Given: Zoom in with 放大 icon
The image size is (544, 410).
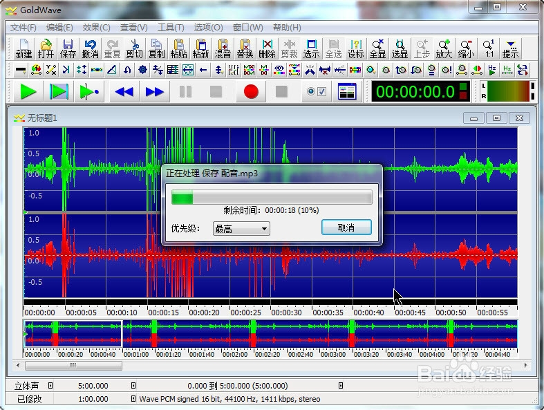Looking at the screenshot, I should click(x=444, y=48).
